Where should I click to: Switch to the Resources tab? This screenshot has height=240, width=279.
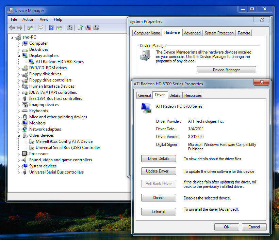point(193,95)
